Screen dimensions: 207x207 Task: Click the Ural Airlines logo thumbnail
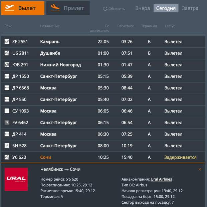(16, 179)
